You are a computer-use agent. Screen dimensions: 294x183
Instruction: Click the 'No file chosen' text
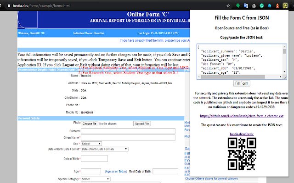point(108,124)
